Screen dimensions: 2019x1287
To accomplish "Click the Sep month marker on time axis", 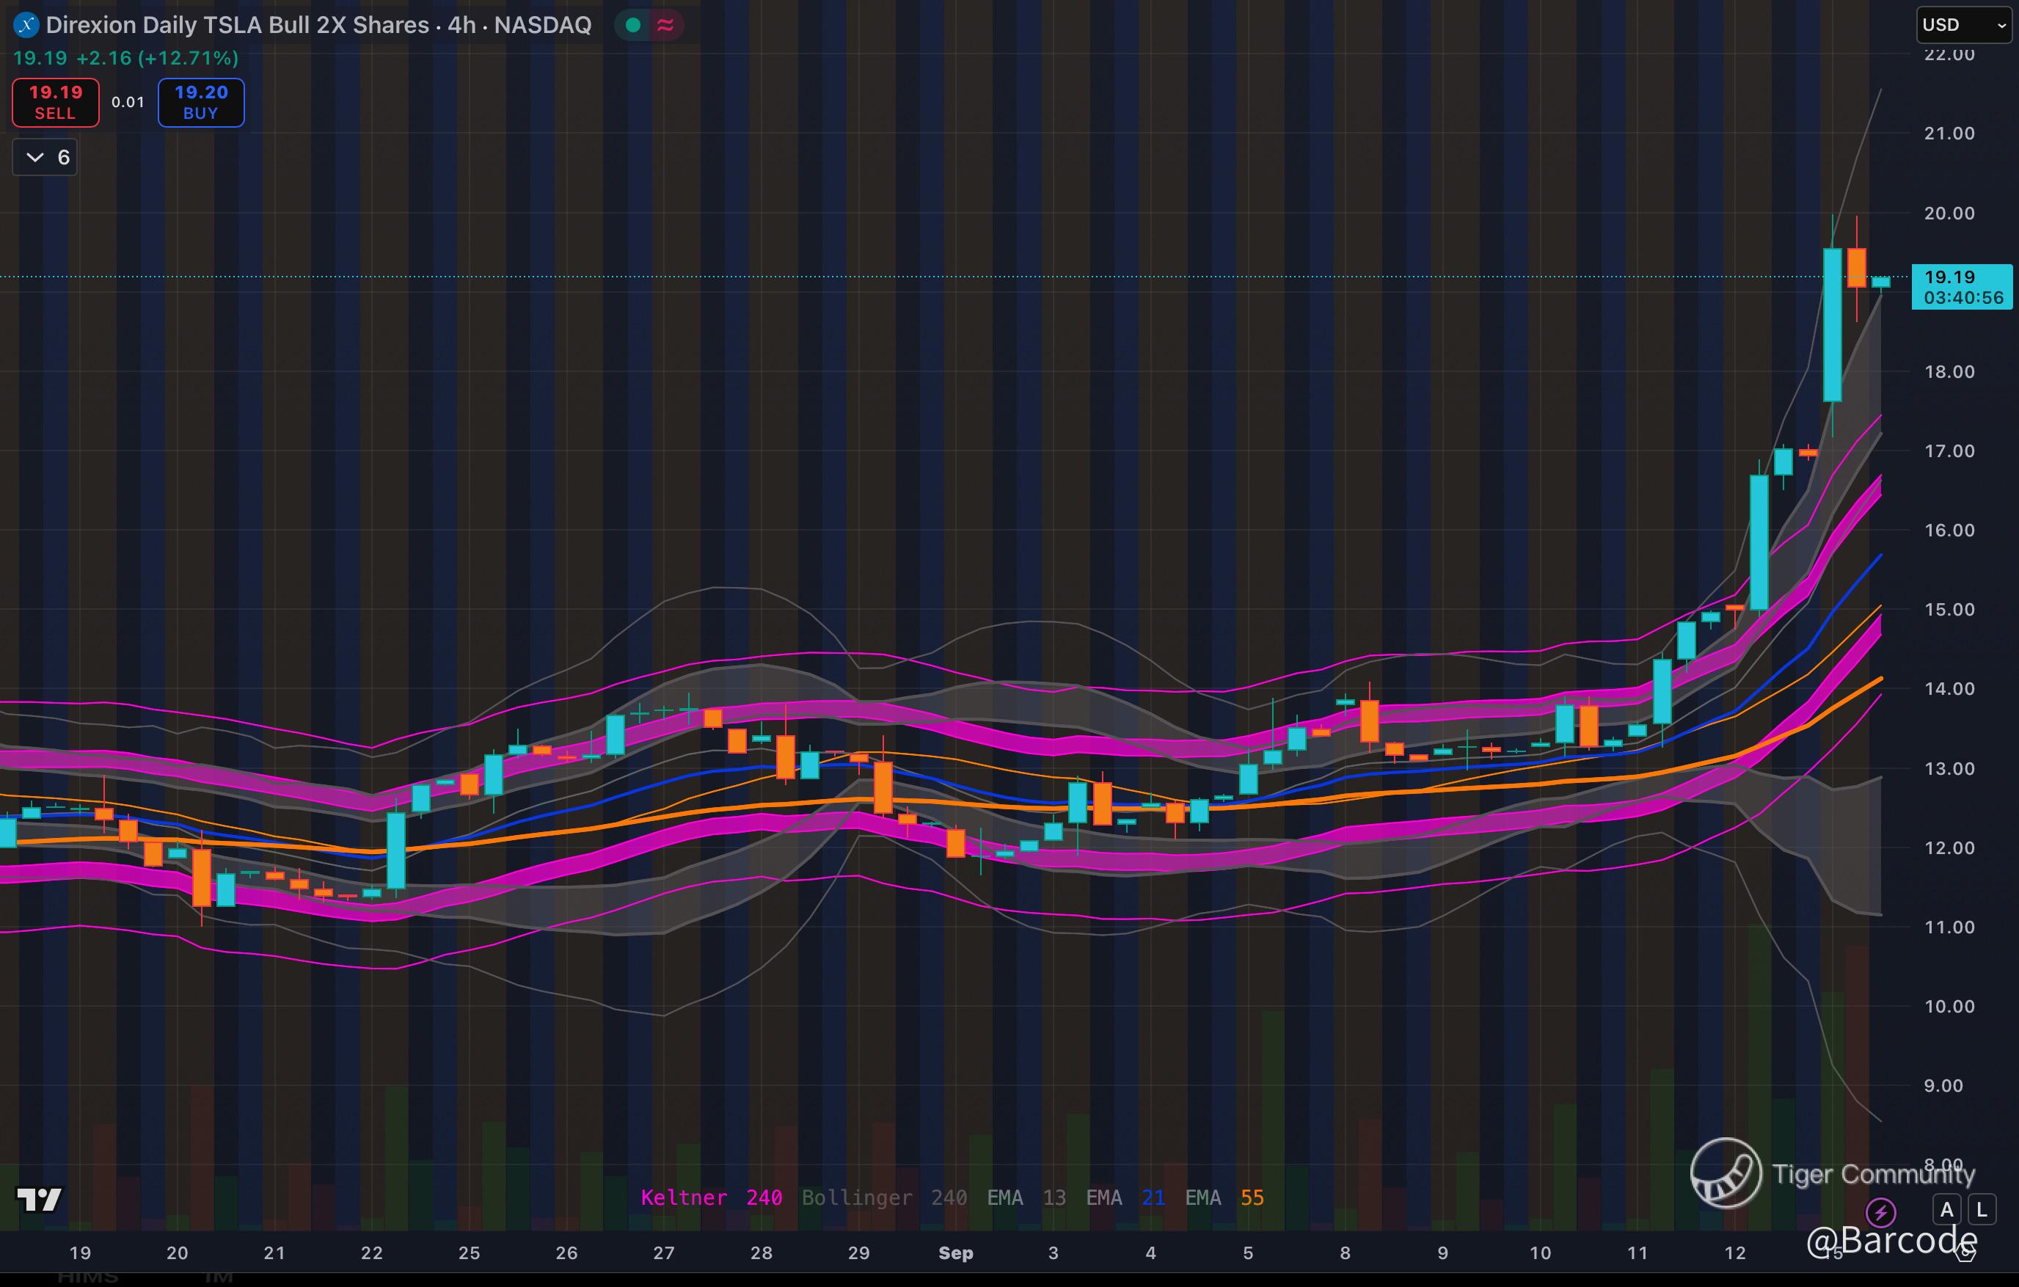I will [x=955, y=1253].
